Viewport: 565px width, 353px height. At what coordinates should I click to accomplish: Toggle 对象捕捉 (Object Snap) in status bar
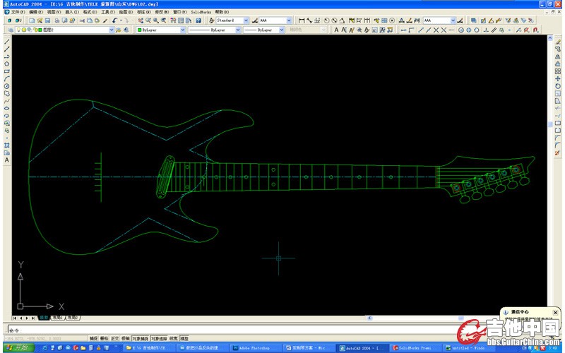tap(140, 339)
